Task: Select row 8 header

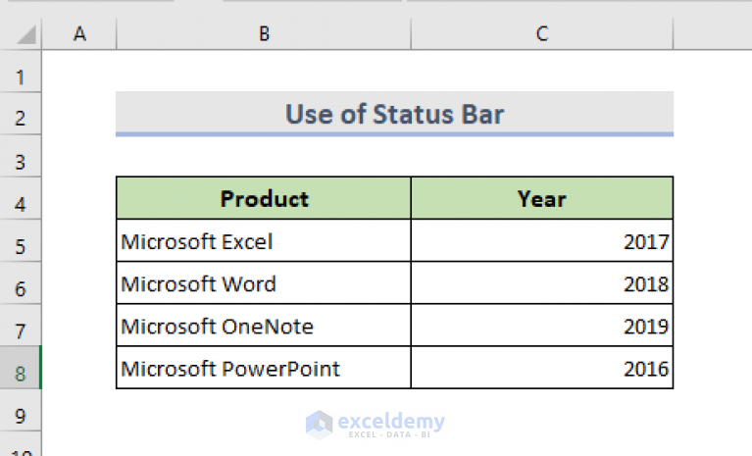Action: pyautogui.click(x=21, y=368)
